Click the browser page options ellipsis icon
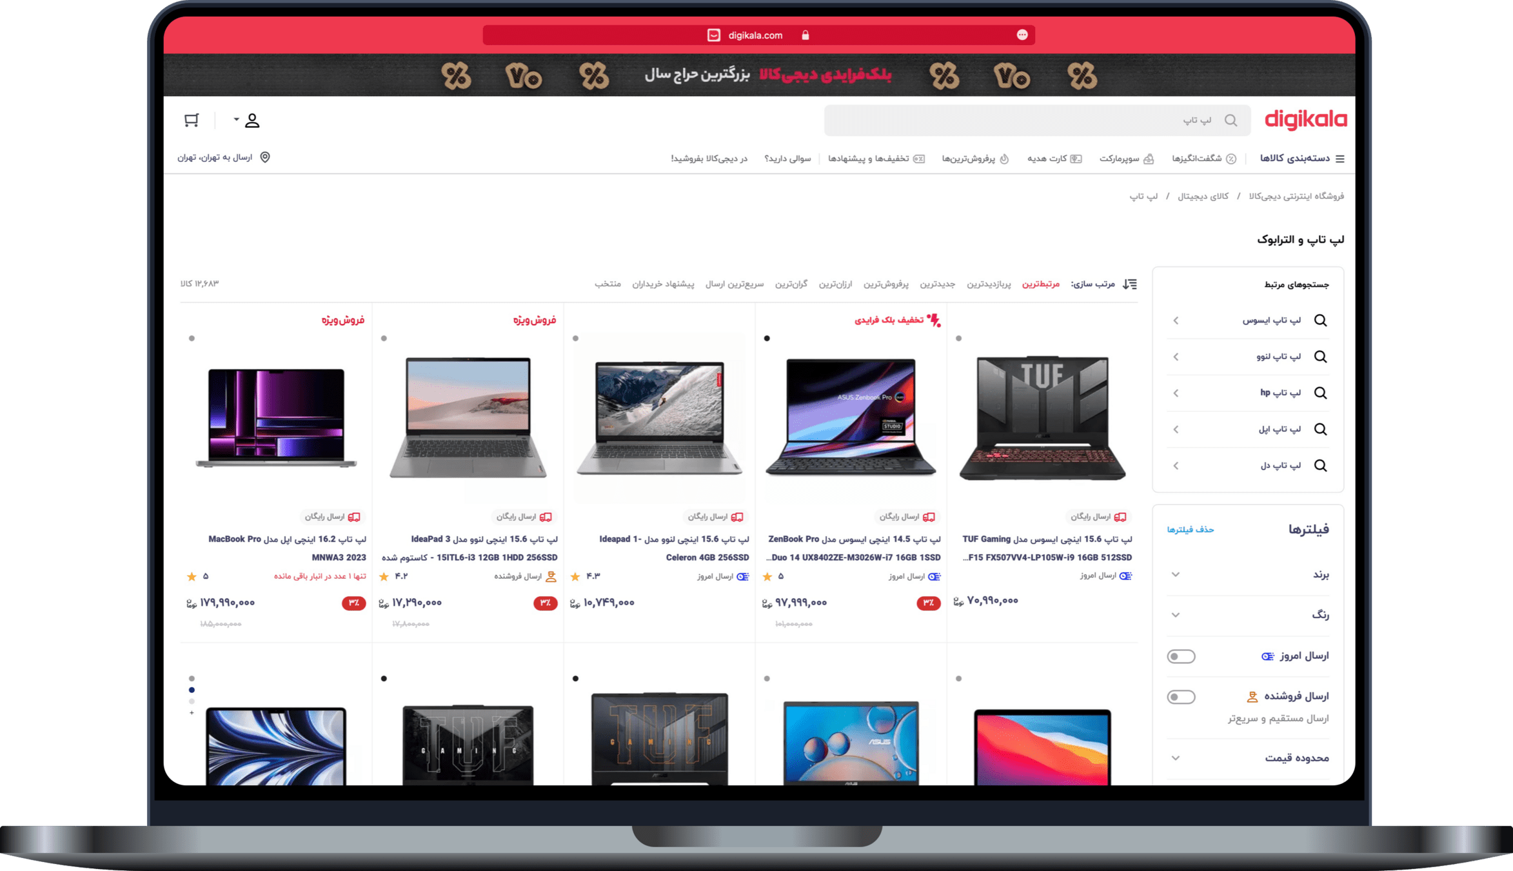 pyautogui.click(x=1022, y=35)
